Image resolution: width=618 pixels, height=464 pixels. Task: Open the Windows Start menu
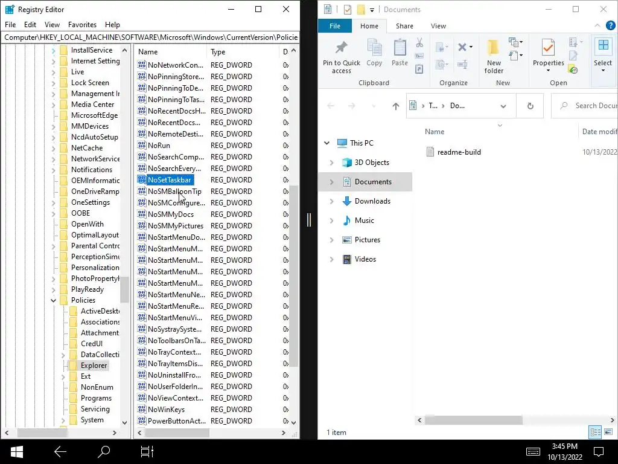tap(16, 452)
